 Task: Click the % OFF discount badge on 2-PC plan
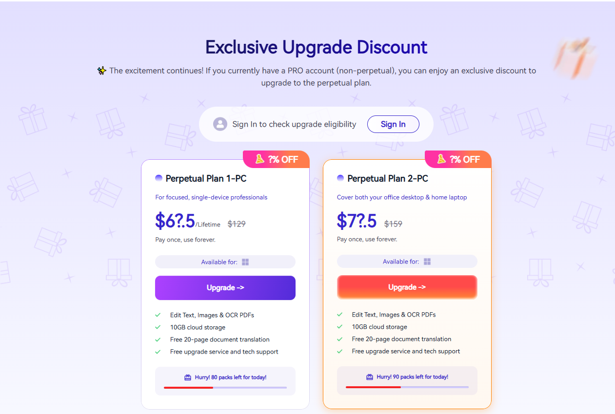coord(458,159)
